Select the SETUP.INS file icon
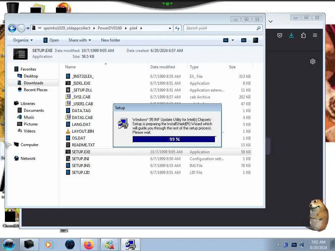 (68, 165)
